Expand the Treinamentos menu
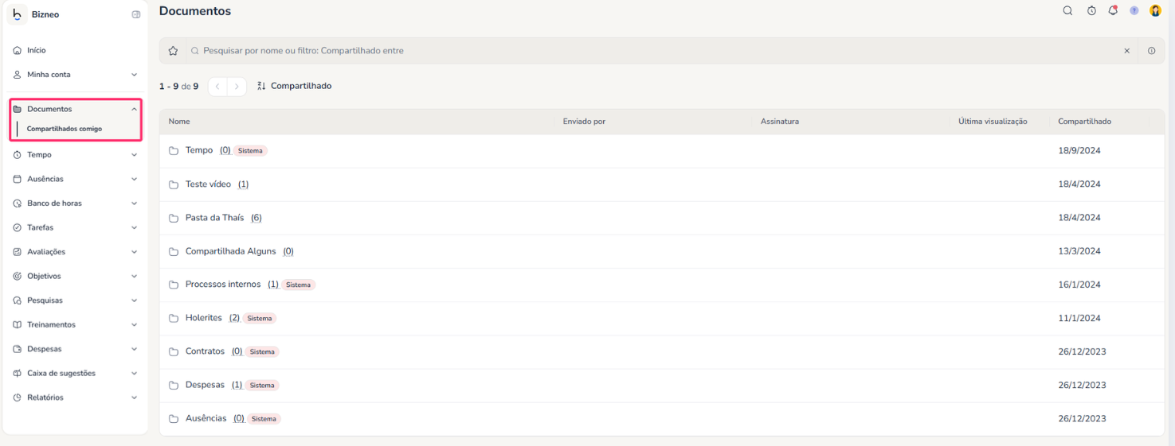The image size is (1175, 446). point(134,325)
